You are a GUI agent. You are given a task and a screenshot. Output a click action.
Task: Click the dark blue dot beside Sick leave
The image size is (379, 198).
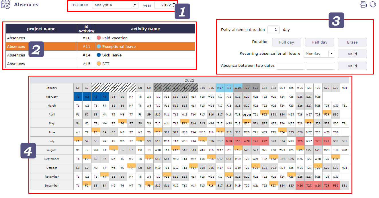[99, 55]
